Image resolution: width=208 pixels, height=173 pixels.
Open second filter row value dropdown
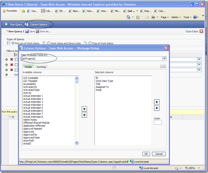pos(199,65)
